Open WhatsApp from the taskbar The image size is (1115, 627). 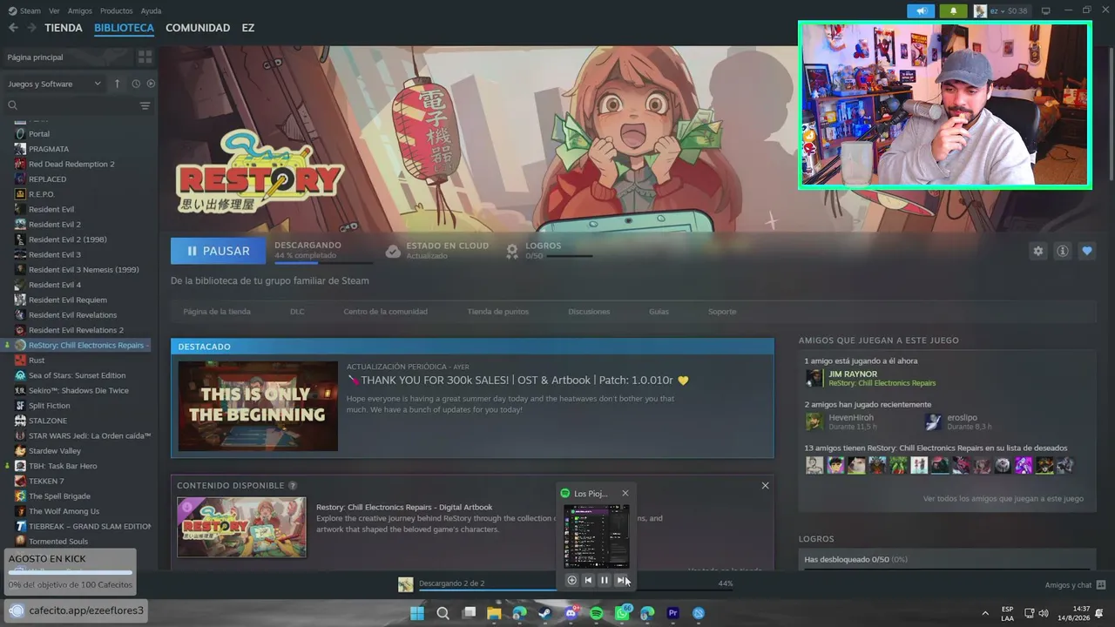point(622,613)
